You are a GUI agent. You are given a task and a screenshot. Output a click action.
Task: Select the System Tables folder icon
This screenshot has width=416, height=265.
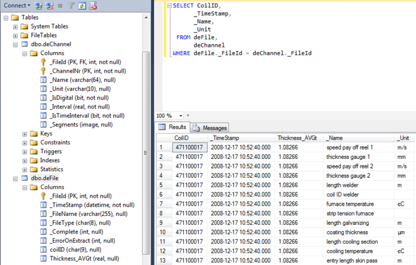click(24, 26)
